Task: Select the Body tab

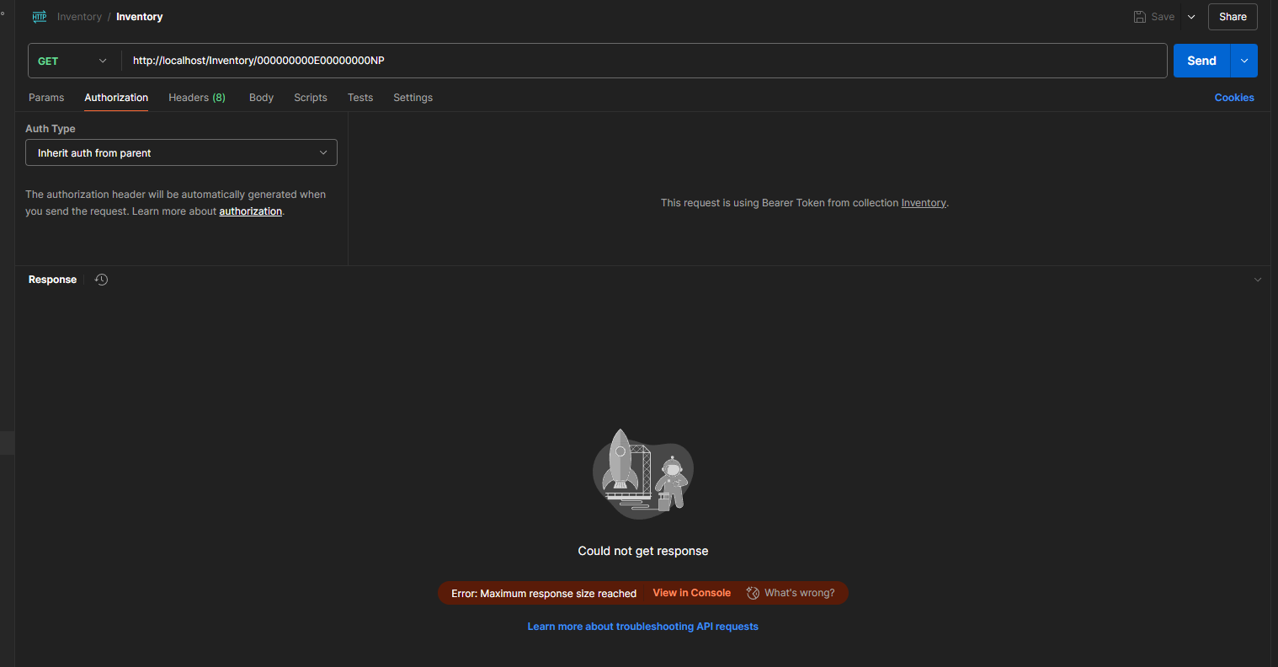Action: pyautogui.click(x=261, y=98)
